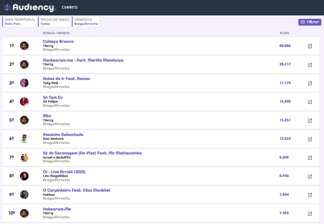Click the Filtrar button
This screenshot has height=224, width=324.
point(310,22)
